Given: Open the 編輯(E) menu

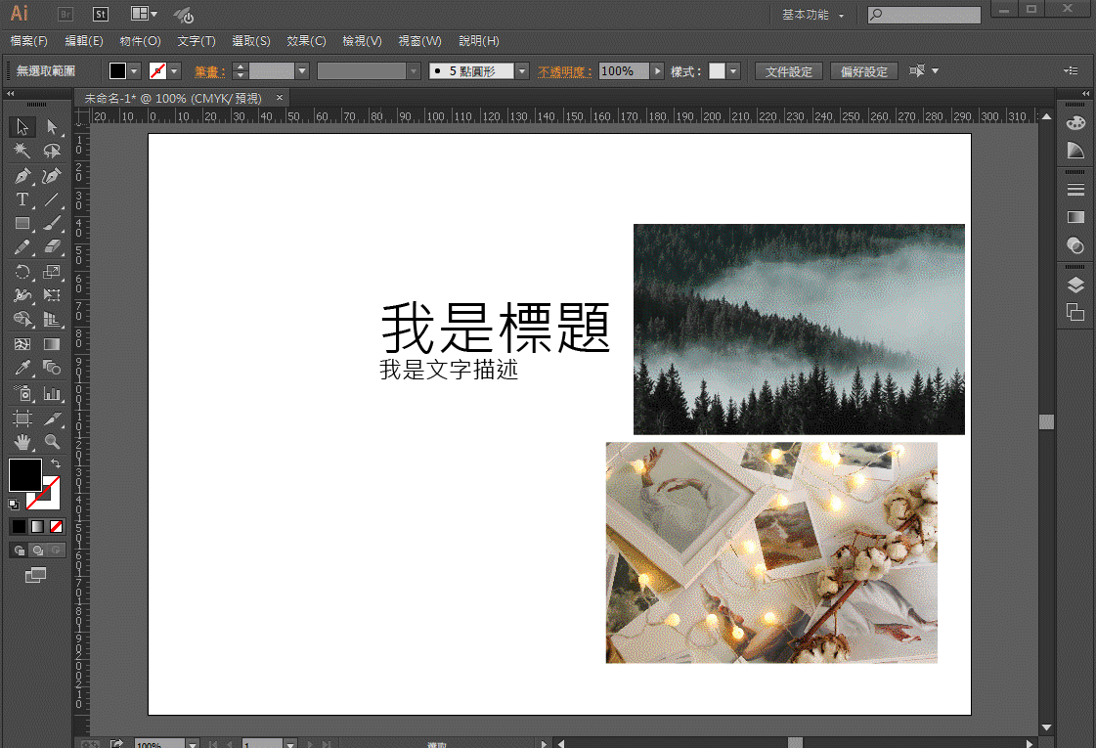Looking at the screenshot, I should [x=84, y=40].
